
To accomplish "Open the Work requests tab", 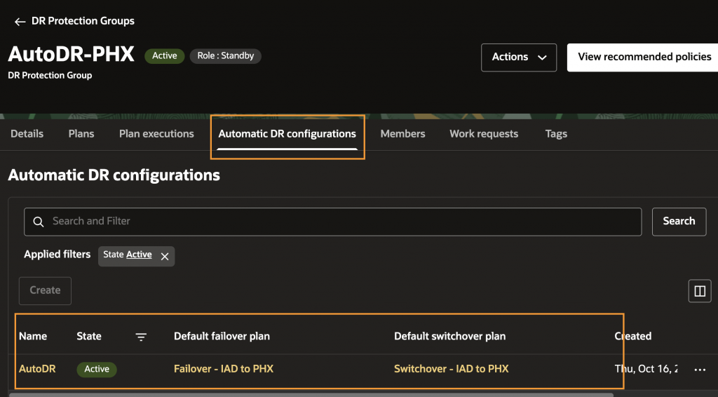I will pyautogui.click(x=484, y=134).
